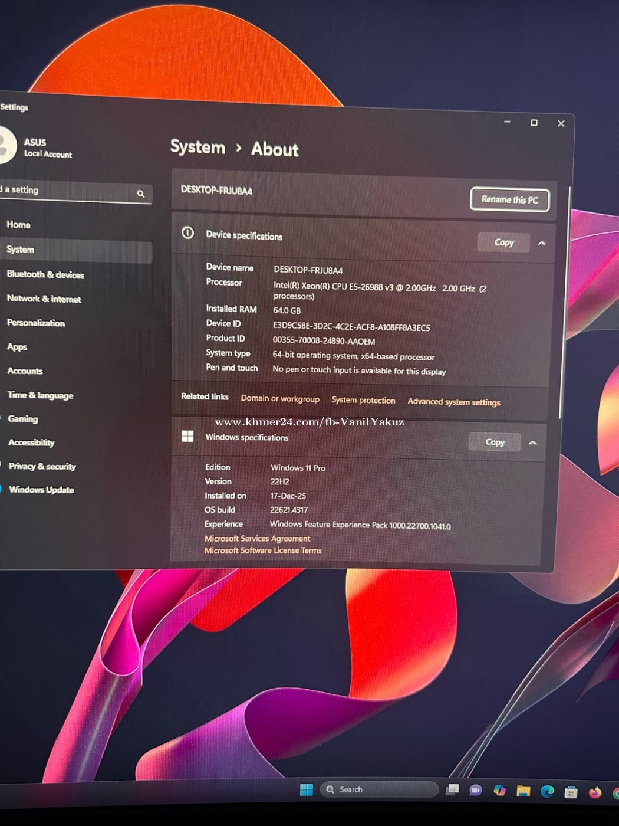Click the settings search magnifier icon
619x826 pixels.
tap(141, 194)
